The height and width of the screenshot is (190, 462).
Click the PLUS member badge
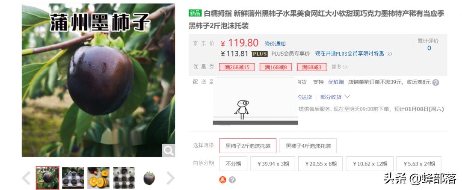260,54
